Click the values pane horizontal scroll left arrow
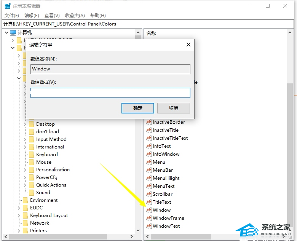This screenshot has width=297, height=241. pos(147,236)
